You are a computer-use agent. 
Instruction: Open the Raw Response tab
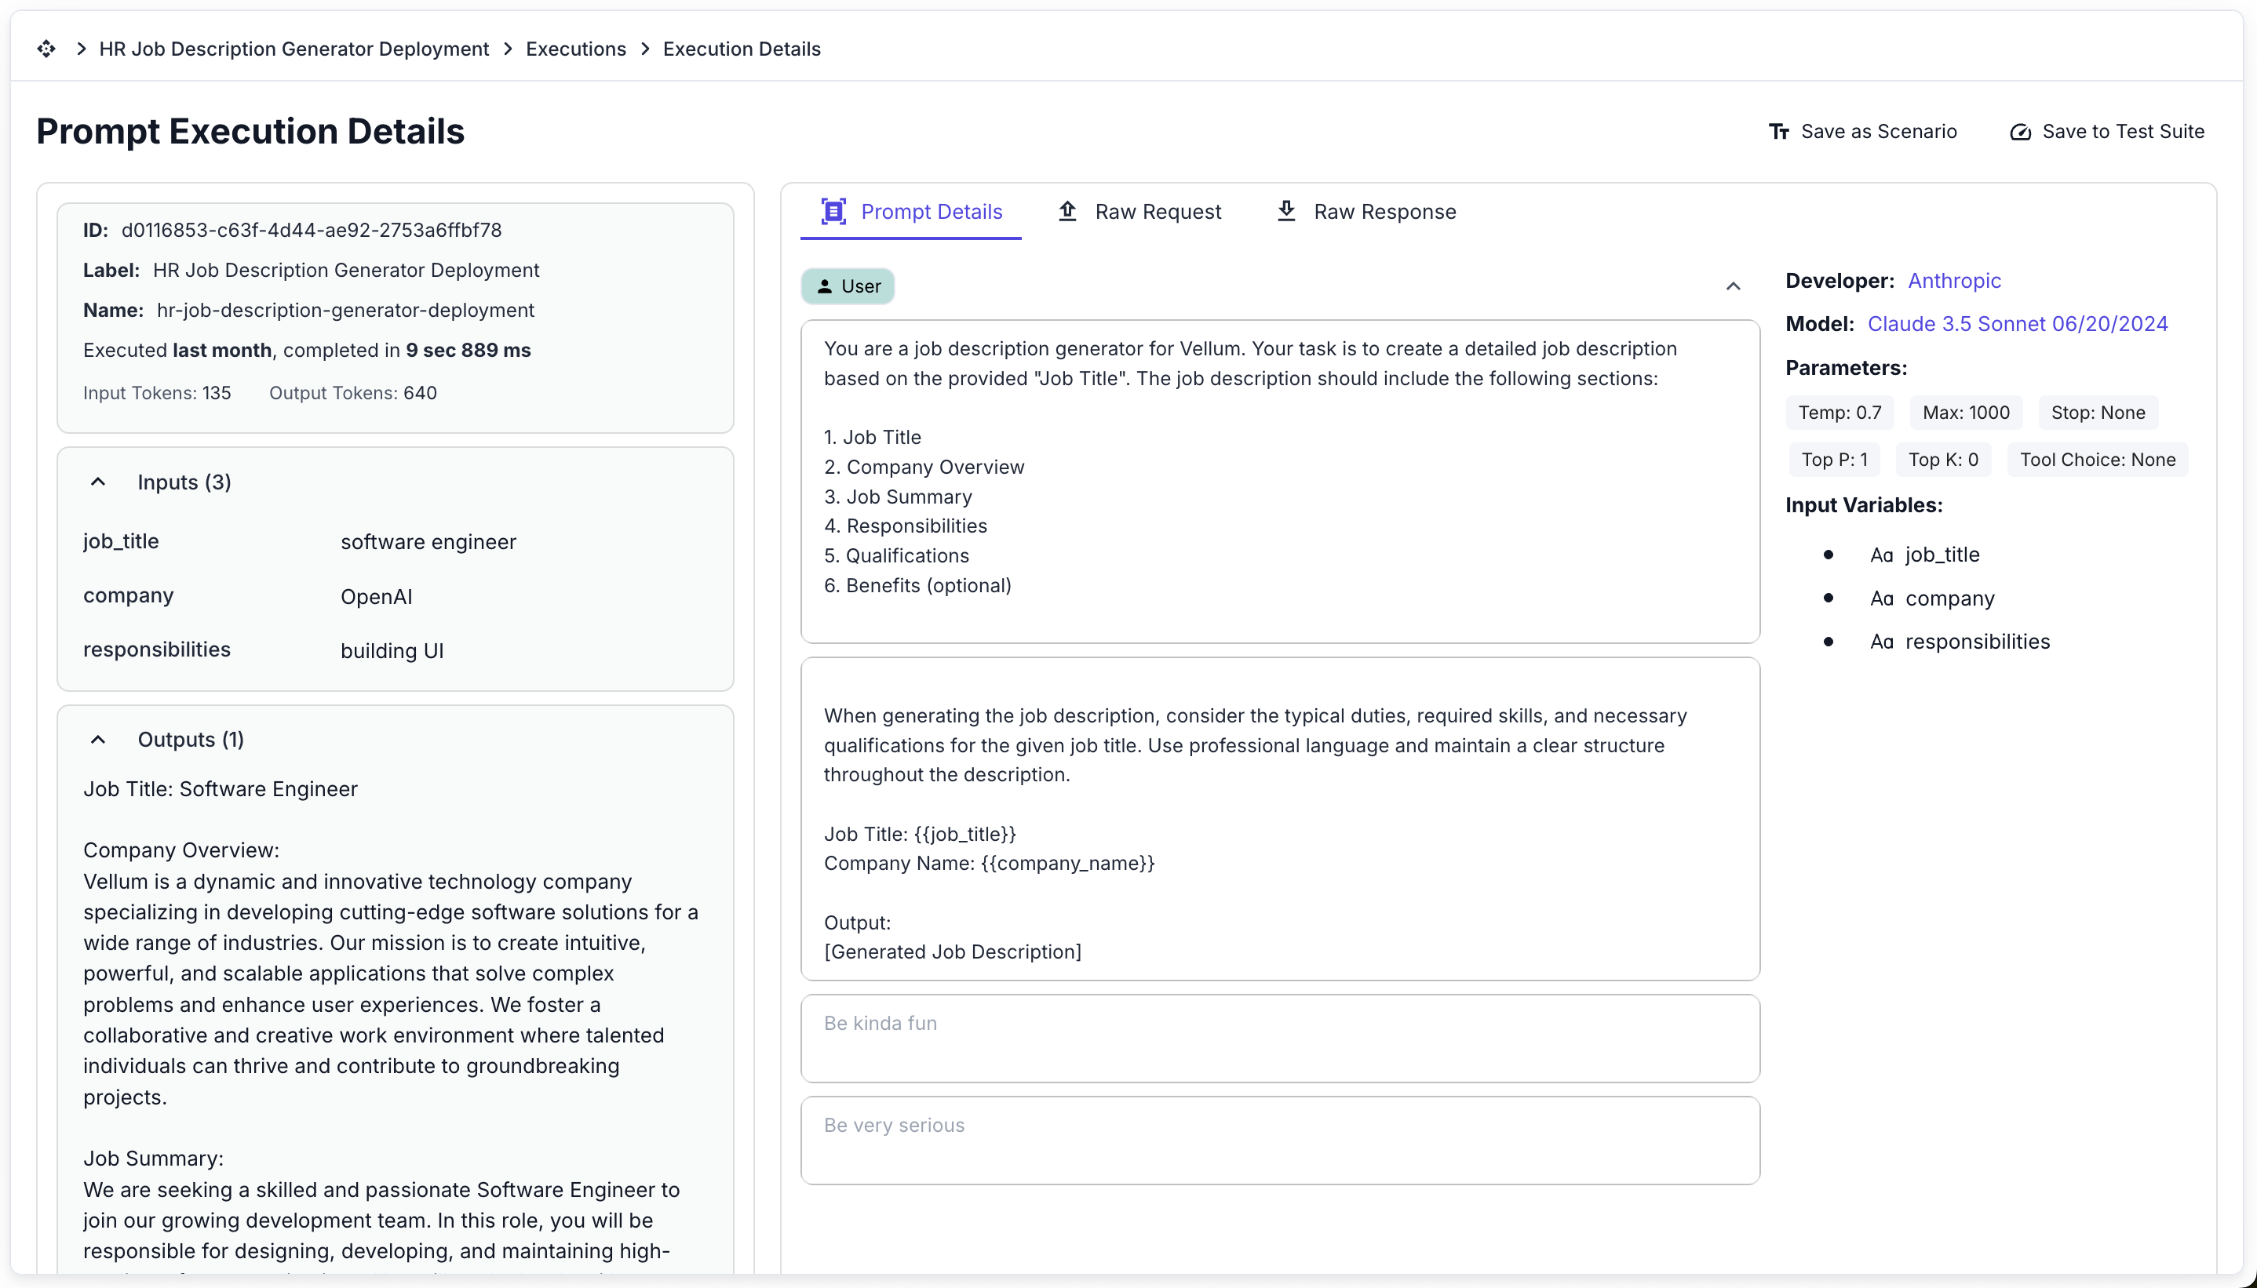click(1384, 212)
